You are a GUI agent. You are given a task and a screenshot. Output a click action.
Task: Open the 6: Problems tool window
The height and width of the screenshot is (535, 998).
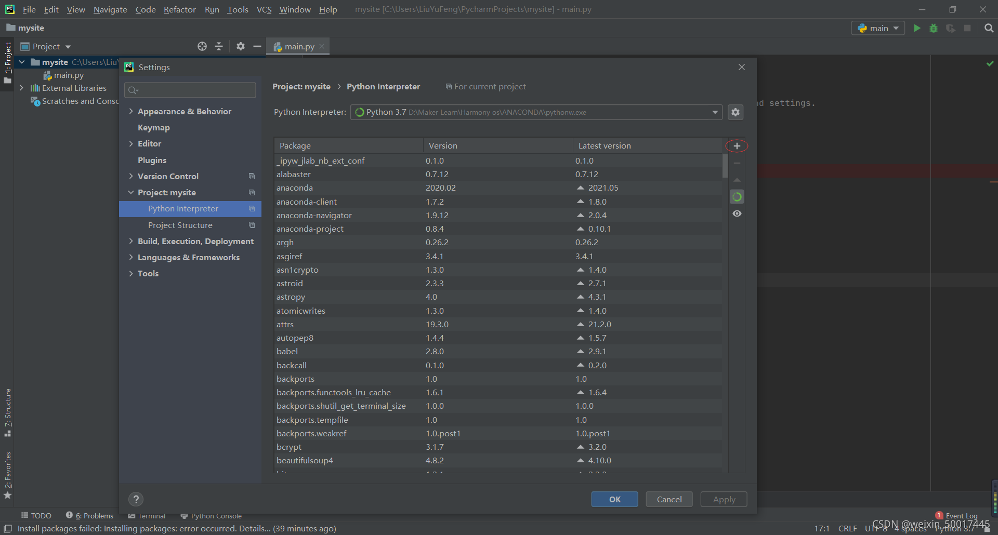tap(89, 516)
